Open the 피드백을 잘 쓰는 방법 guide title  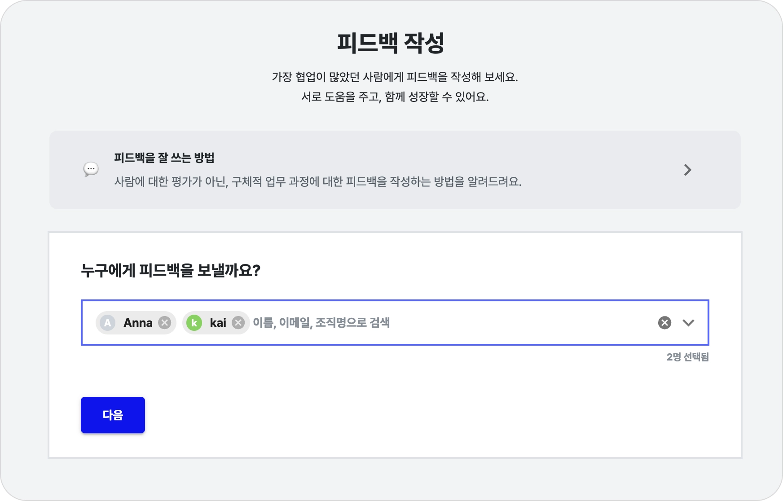[x=164, y=158]
